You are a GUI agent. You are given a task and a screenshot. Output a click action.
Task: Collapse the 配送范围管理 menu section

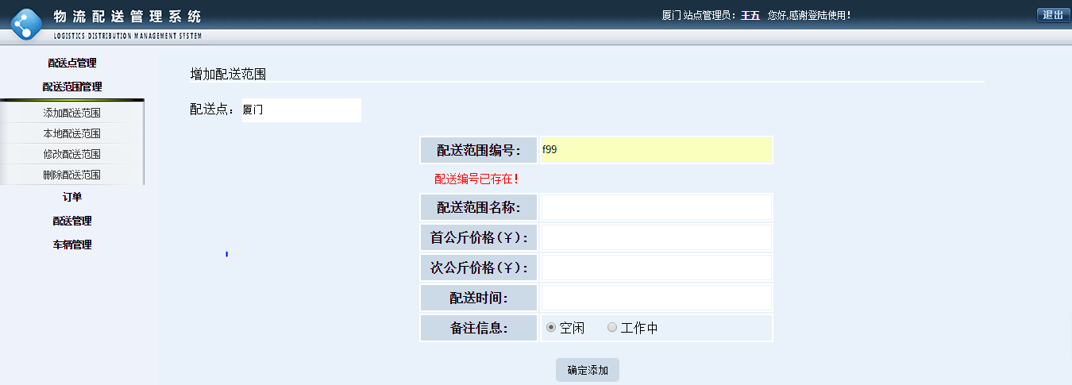pos(72,87)
